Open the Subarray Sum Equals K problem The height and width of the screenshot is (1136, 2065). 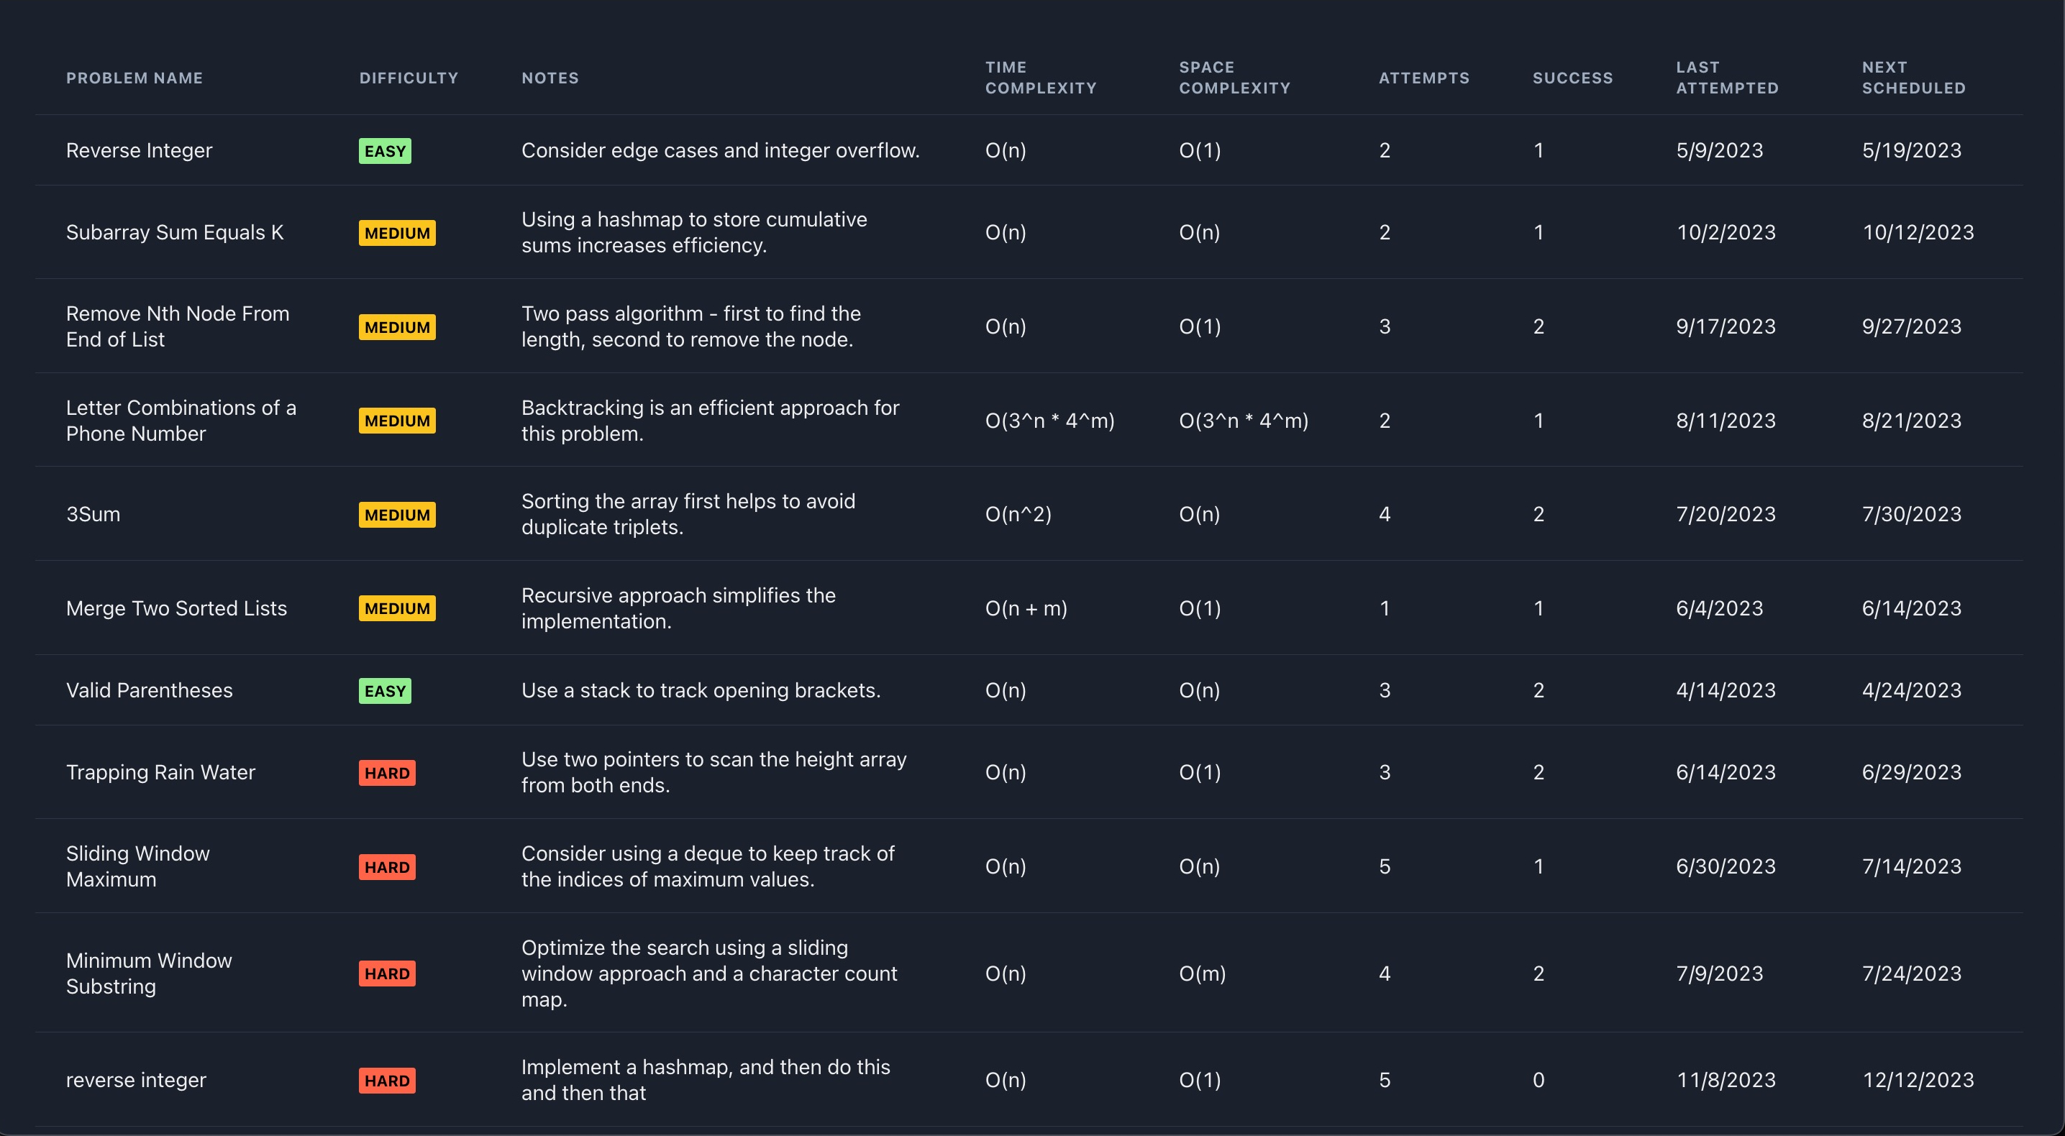tap(175, 232)
